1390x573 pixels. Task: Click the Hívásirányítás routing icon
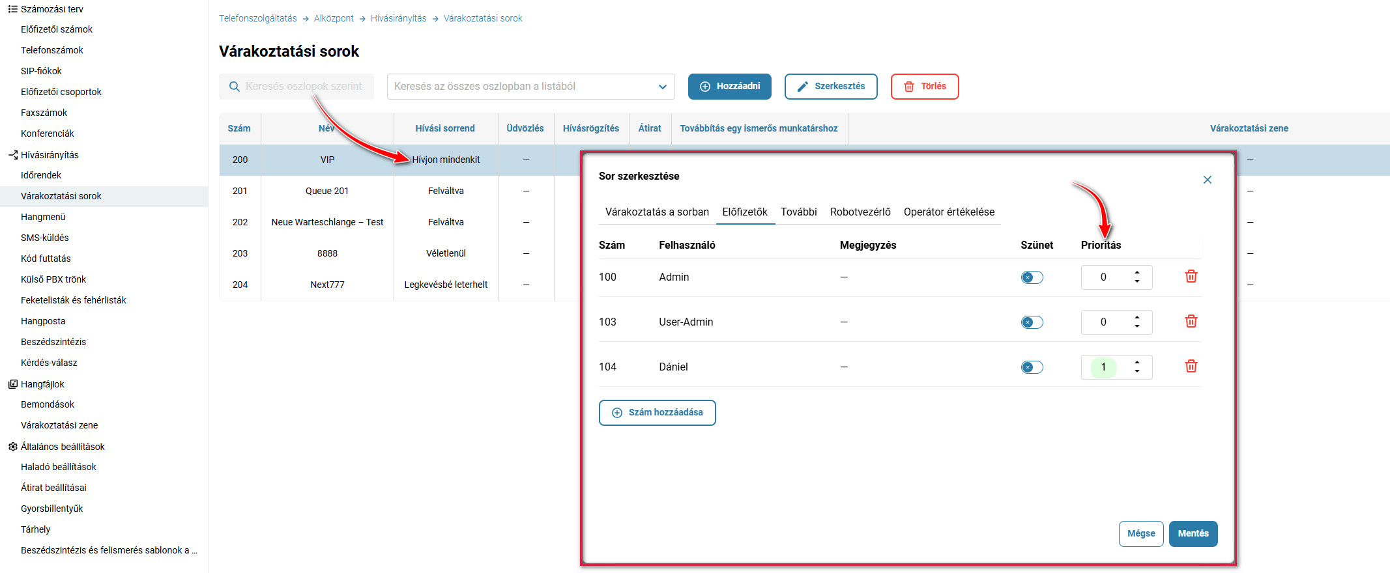[12, 155]
